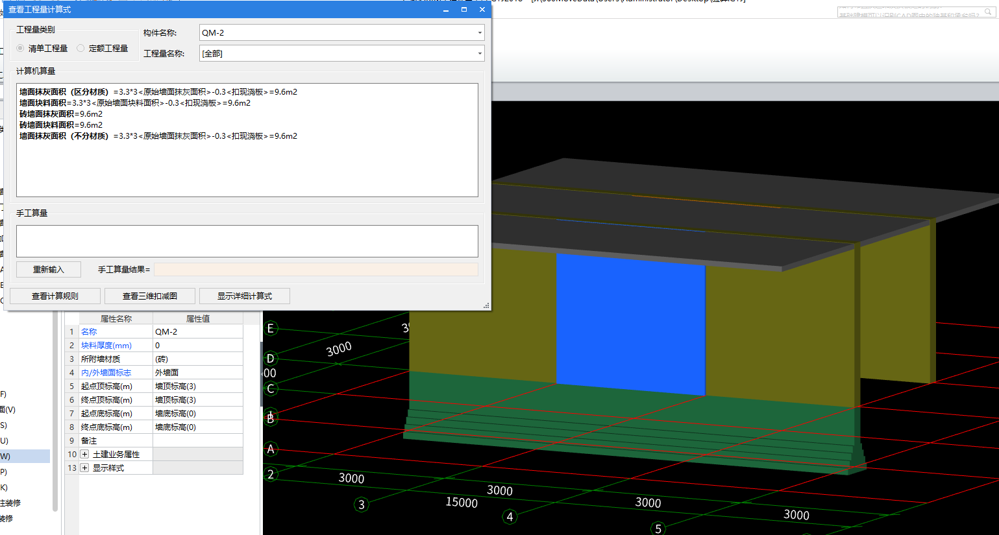
Task: Click the 块料厚度(mm) value cell 0
Action: pos(198,345)
